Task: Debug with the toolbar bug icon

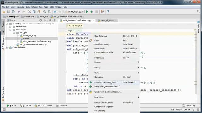Action: pyautogui.click(x=92, y=12)
